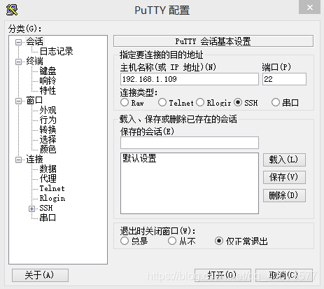The image size is (324, 289).
Task: Collapse the 连接 tree node
Action: tap(18, 160)
